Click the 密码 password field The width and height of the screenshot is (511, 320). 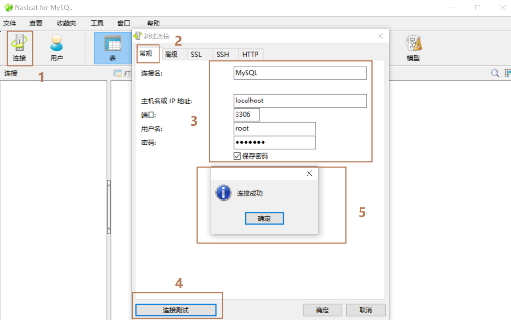pyautogui.click(x=274, y=143)
